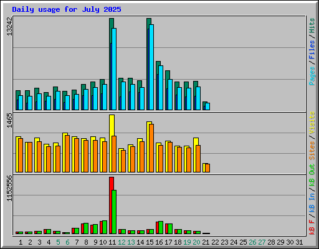Click the 1152556 y-axis value
The width and height of the screenshot is (319, 249).
[x=9, y=189]
